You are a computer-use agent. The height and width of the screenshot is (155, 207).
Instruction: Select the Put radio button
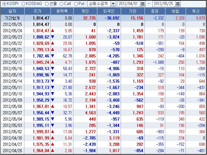(x=76, y=4)
